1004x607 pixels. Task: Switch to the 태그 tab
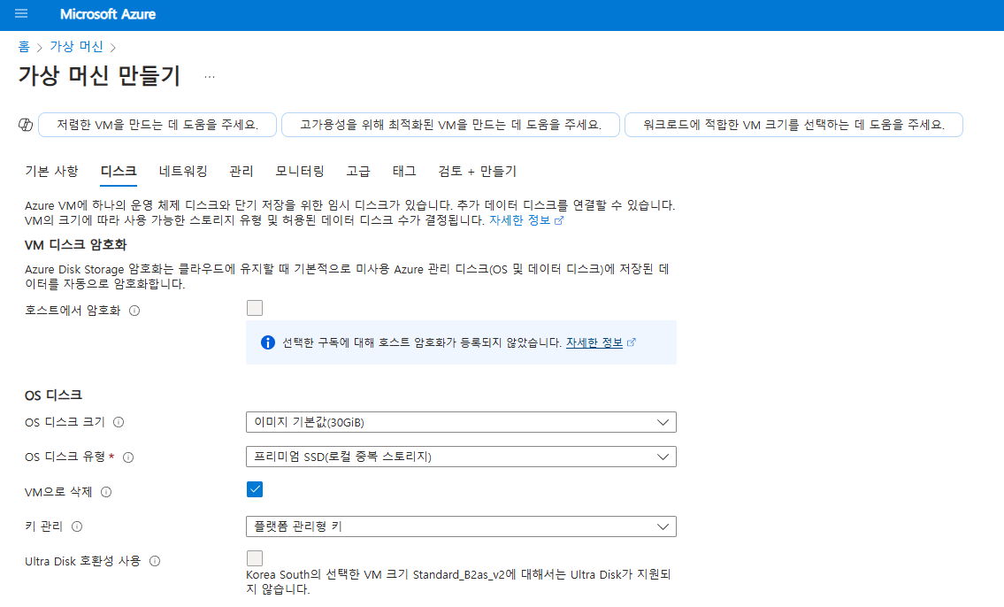pos(404,171)
